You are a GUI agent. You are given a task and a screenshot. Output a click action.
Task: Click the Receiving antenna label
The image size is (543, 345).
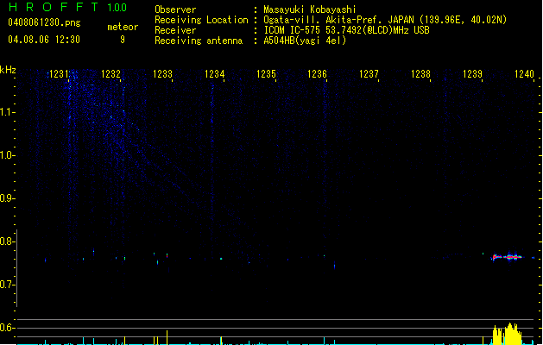[x=199, y=41]
